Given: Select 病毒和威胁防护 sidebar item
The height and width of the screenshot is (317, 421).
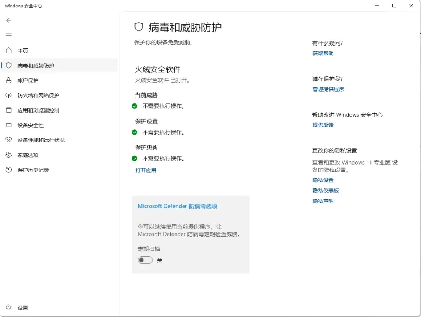Looking at the screenshot, I should 60,65.
